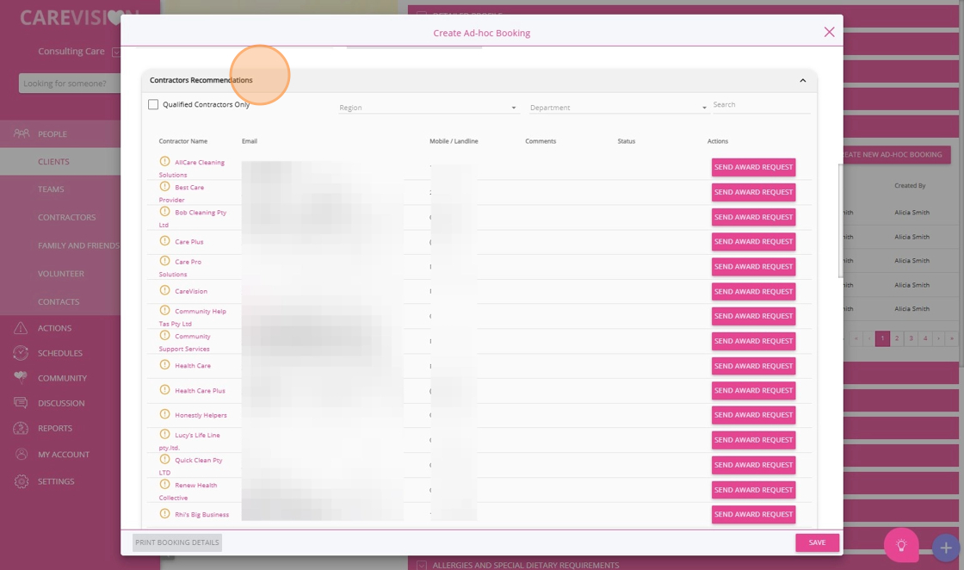Open the lightbulb tips button
This screenshot has height=570, width=964.
(x=901, y=545)
